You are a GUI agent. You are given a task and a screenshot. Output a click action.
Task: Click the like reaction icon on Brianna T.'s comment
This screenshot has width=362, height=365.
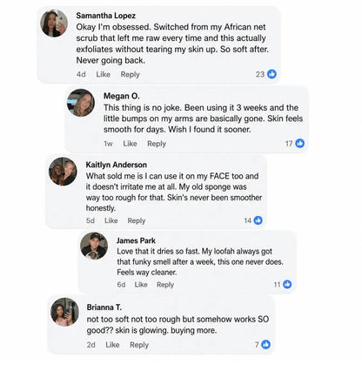coord(265,344)
